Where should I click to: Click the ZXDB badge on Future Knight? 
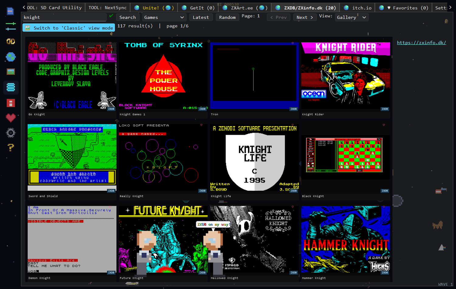[202, 273]
